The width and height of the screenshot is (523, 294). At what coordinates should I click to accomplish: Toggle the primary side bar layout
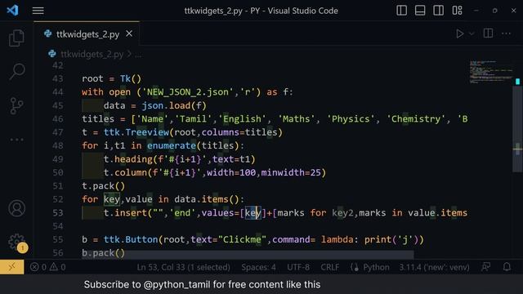point(401,11)
